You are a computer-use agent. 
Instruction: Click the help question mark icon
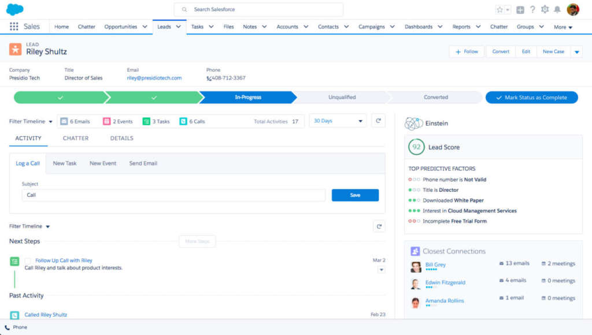click(x=532, y=10)
